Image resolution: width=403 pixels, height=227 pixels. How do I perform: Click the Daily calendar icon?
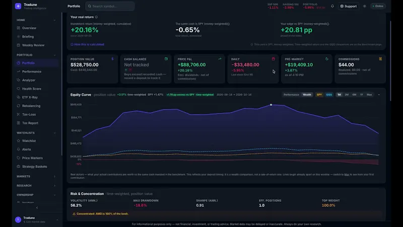(273, 59)
